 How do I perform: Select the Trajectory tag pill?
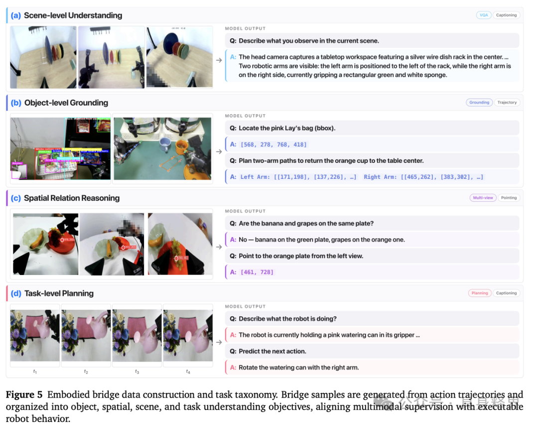coord(507,102)
